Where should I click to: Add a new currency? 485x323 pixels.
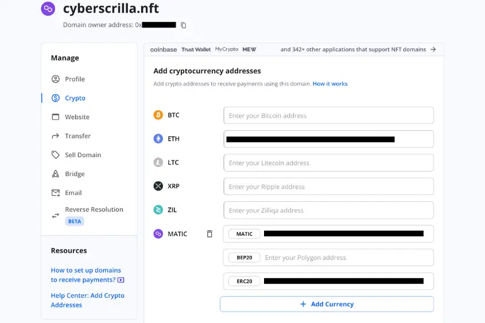coord(327,304)
